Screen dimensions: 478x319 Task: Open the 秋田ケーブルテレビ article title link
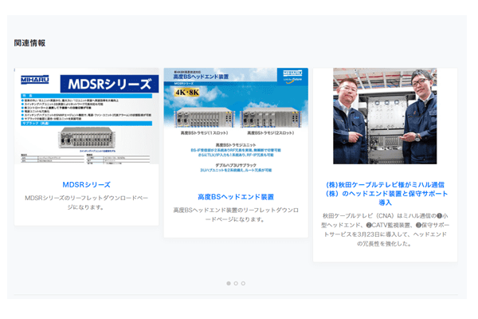pos(386,194)
